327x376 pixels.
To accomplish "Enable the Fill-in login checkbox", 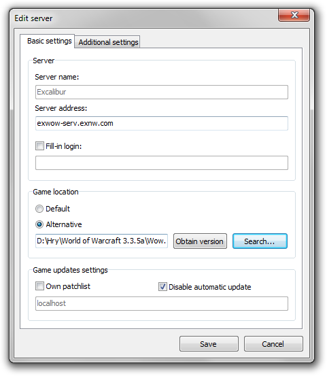I will (x=39, y=146).
